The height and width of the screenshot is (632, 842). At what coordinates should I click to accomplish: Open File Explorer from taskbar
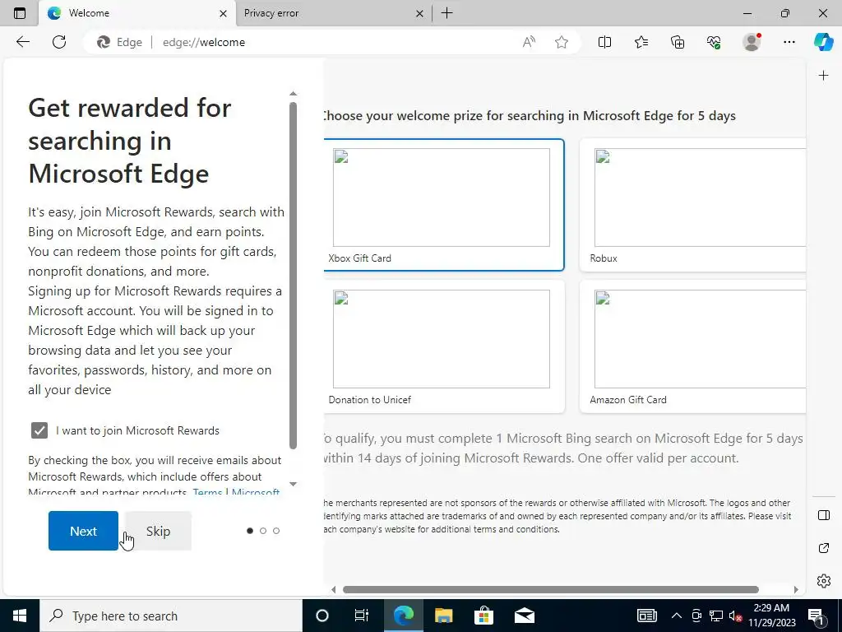[x=443, y=616]
